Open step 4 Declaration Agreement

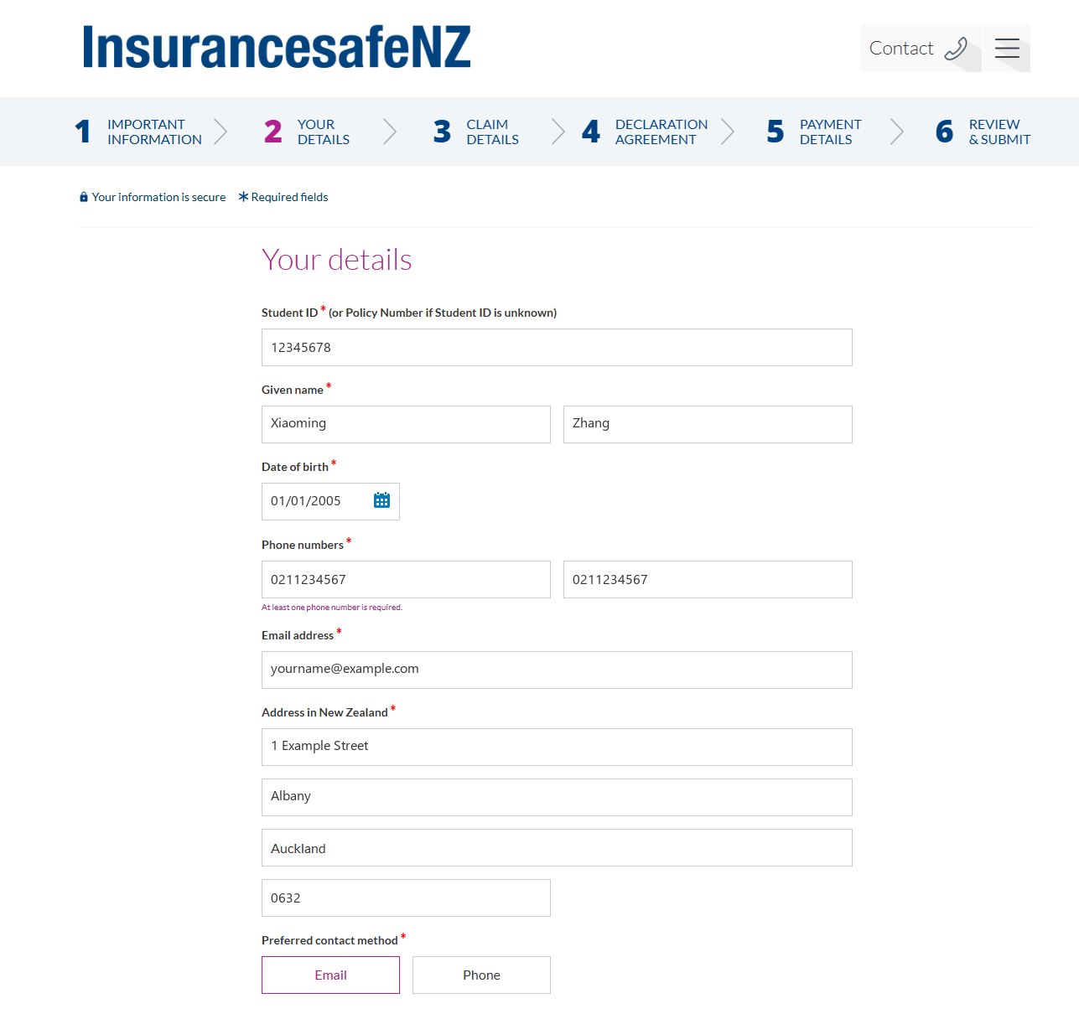(x=646, y=132)
